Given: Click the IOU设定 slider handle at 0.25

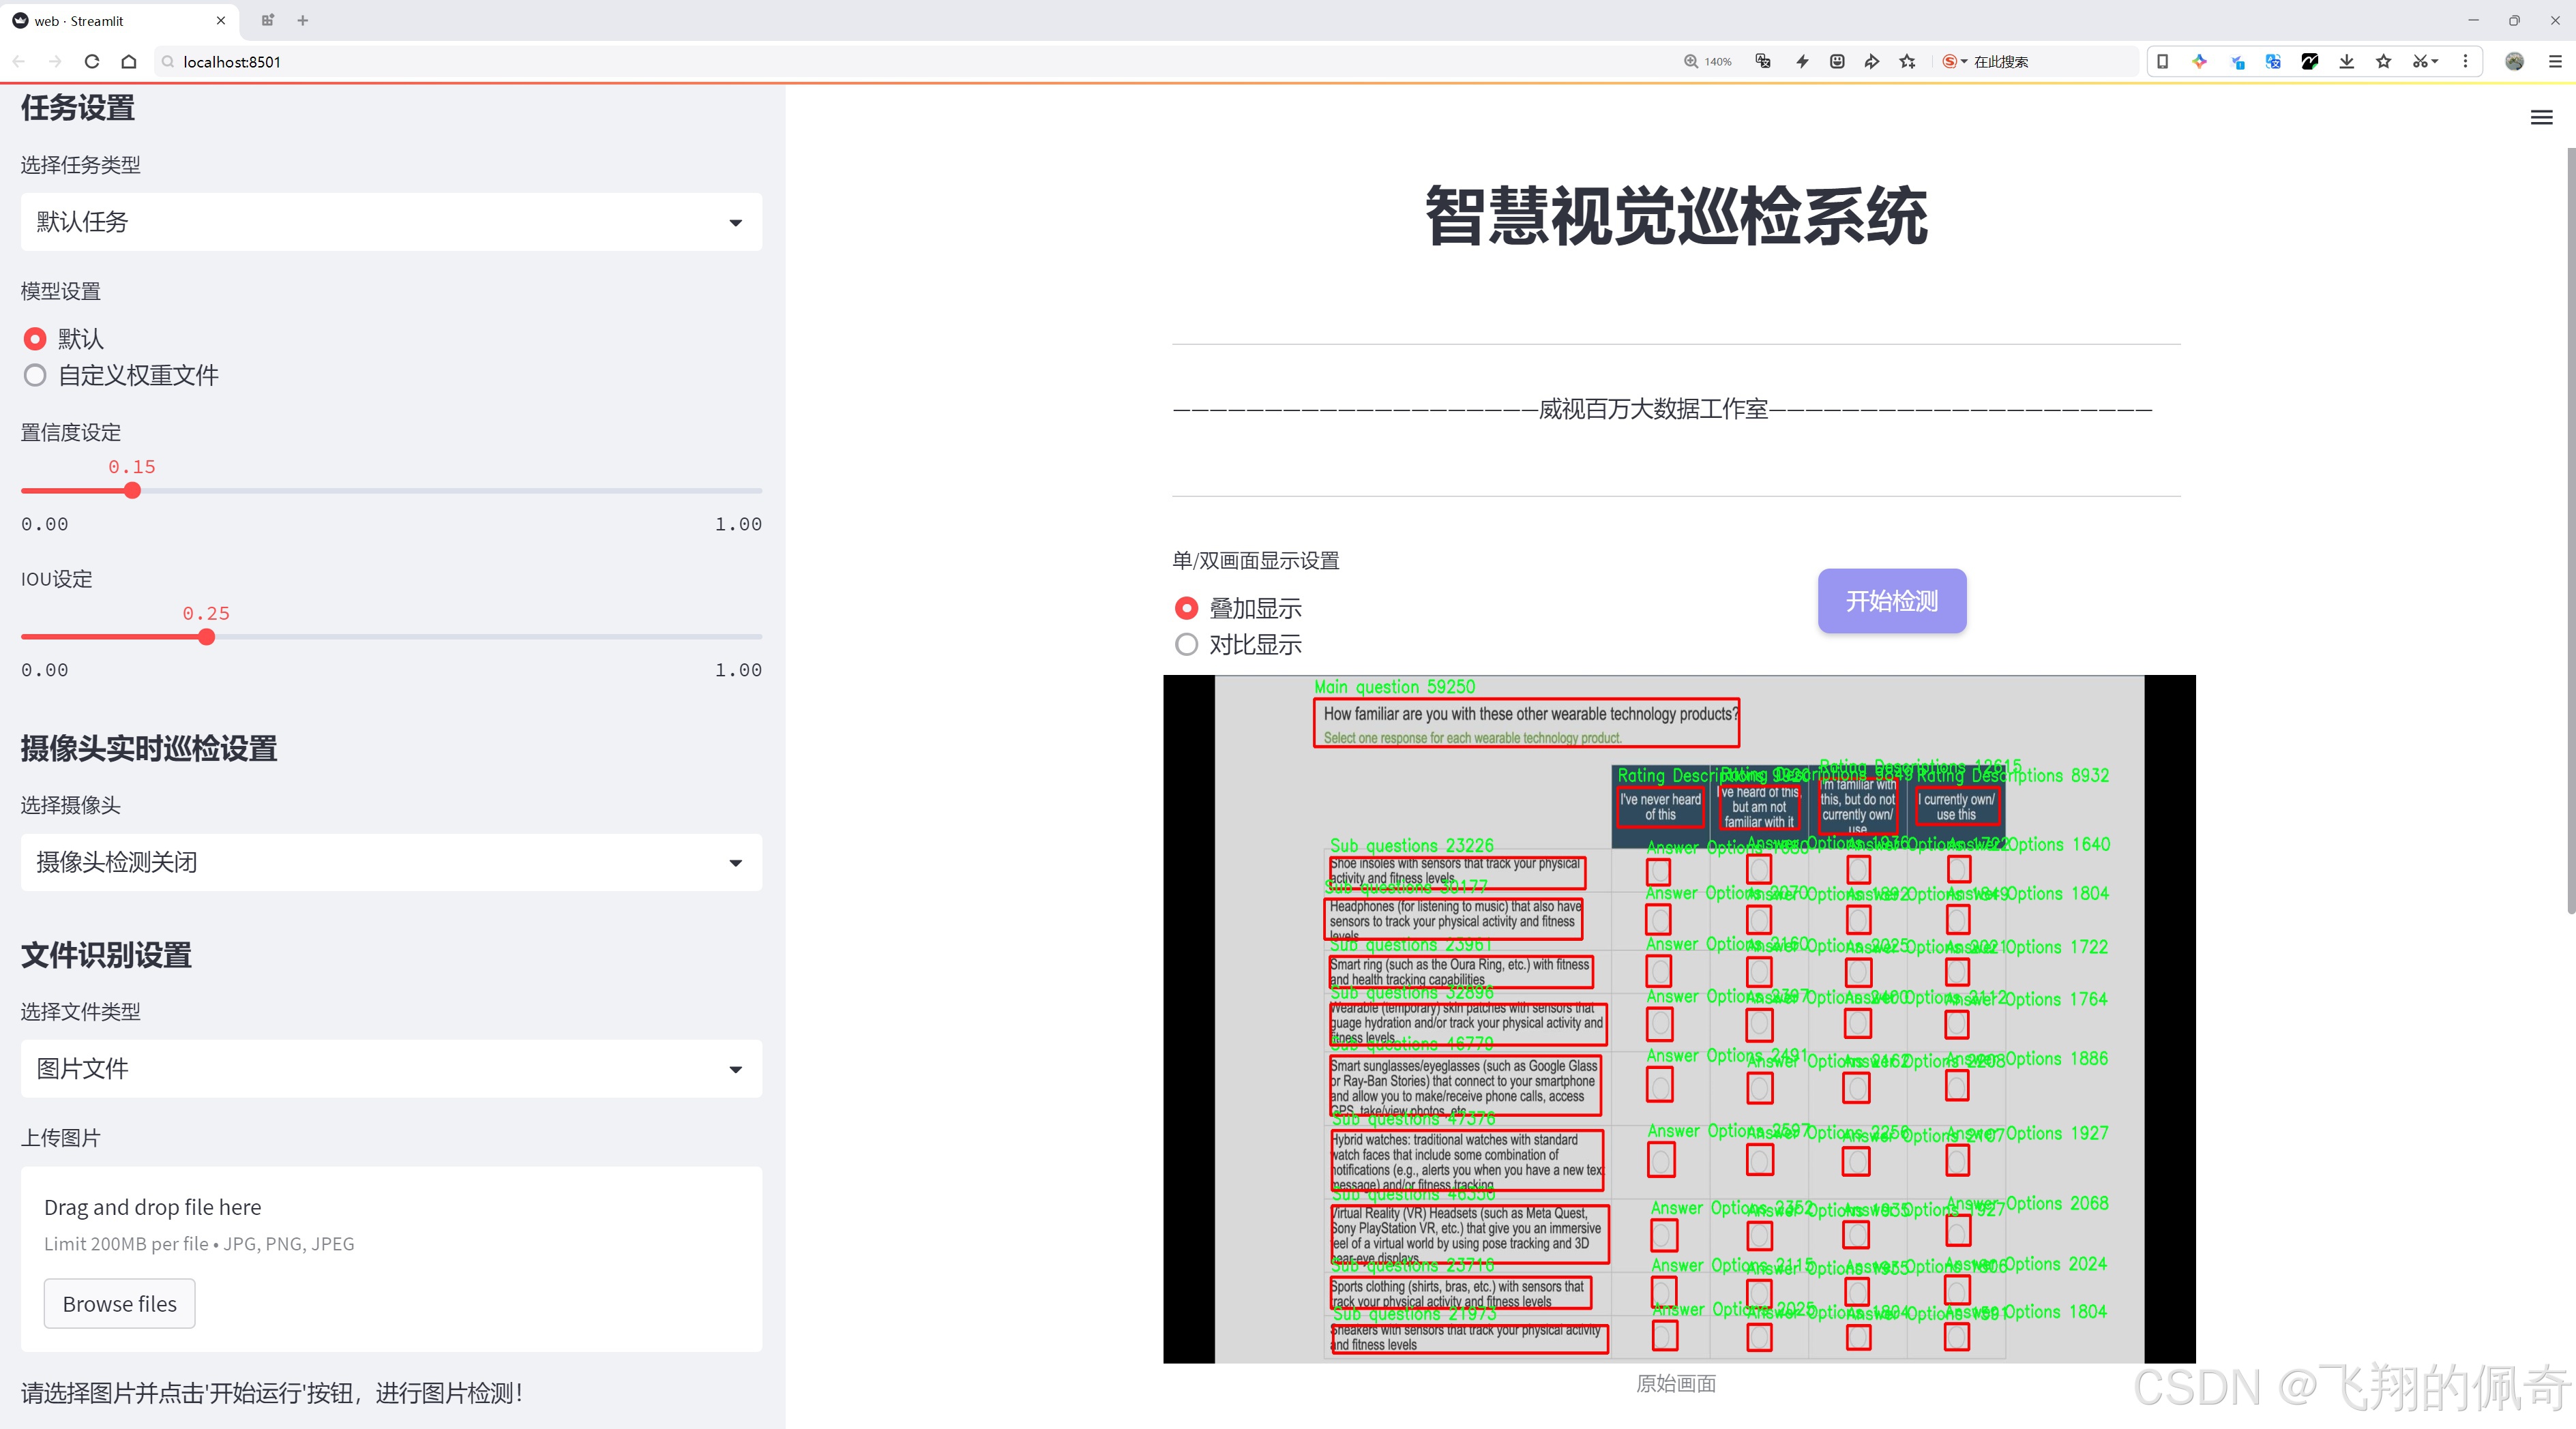Looking at the screenshot, I should tap(206, 637).
